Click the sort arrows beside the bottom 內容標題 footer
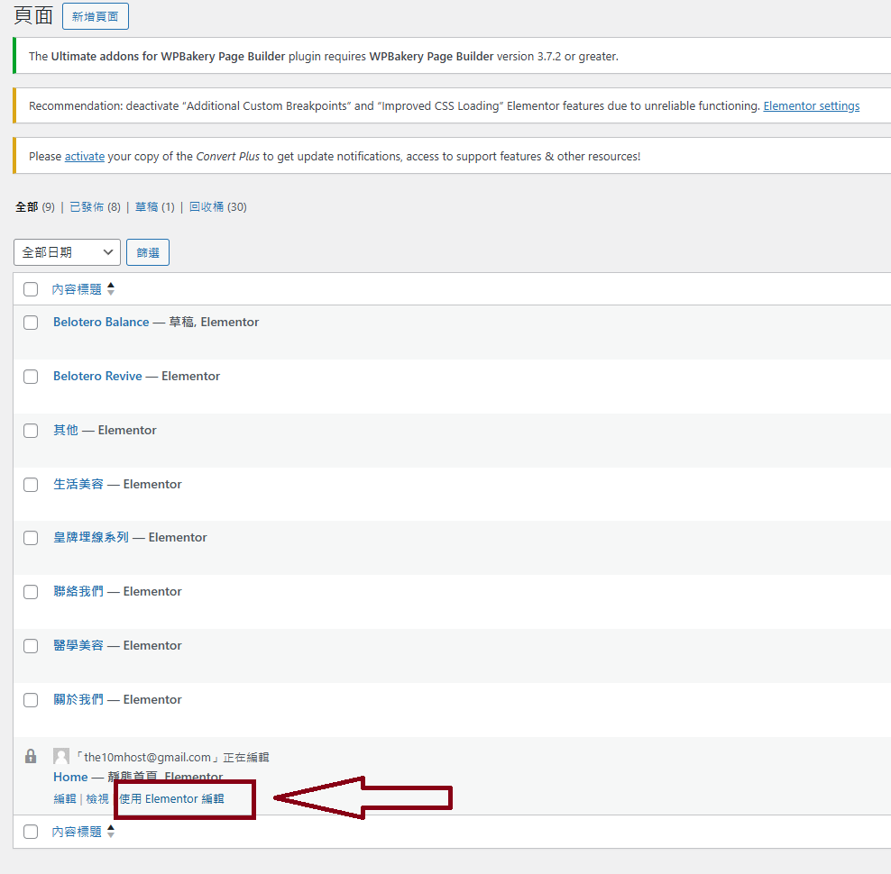Screen dimensions: 891x874 [111, 832]
